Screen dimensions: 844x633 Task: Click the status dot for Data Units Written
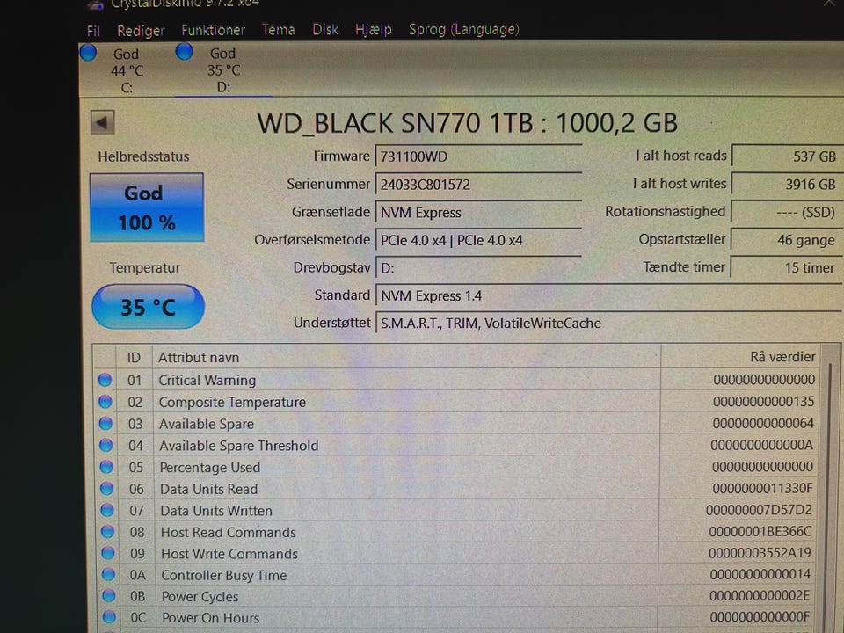pyautogui.click(x=107, y=510)
